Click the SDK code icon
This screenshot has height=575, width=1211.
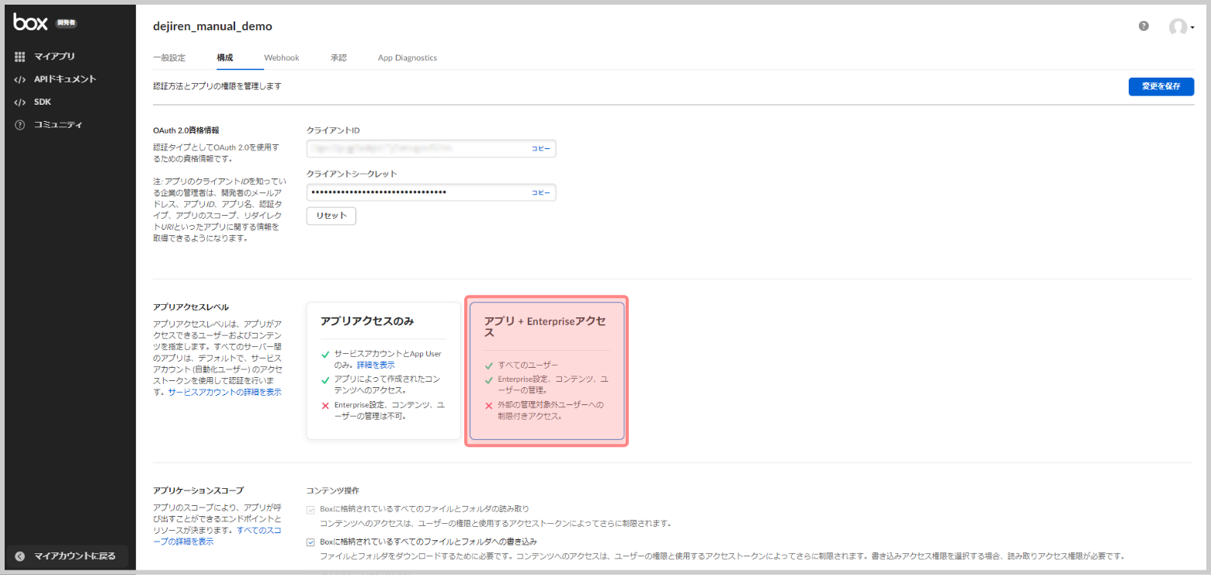[x=20, y=102]
